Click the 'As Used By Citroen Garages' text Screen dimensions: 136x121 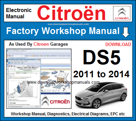pyautogui.click(x=38, y=44)
